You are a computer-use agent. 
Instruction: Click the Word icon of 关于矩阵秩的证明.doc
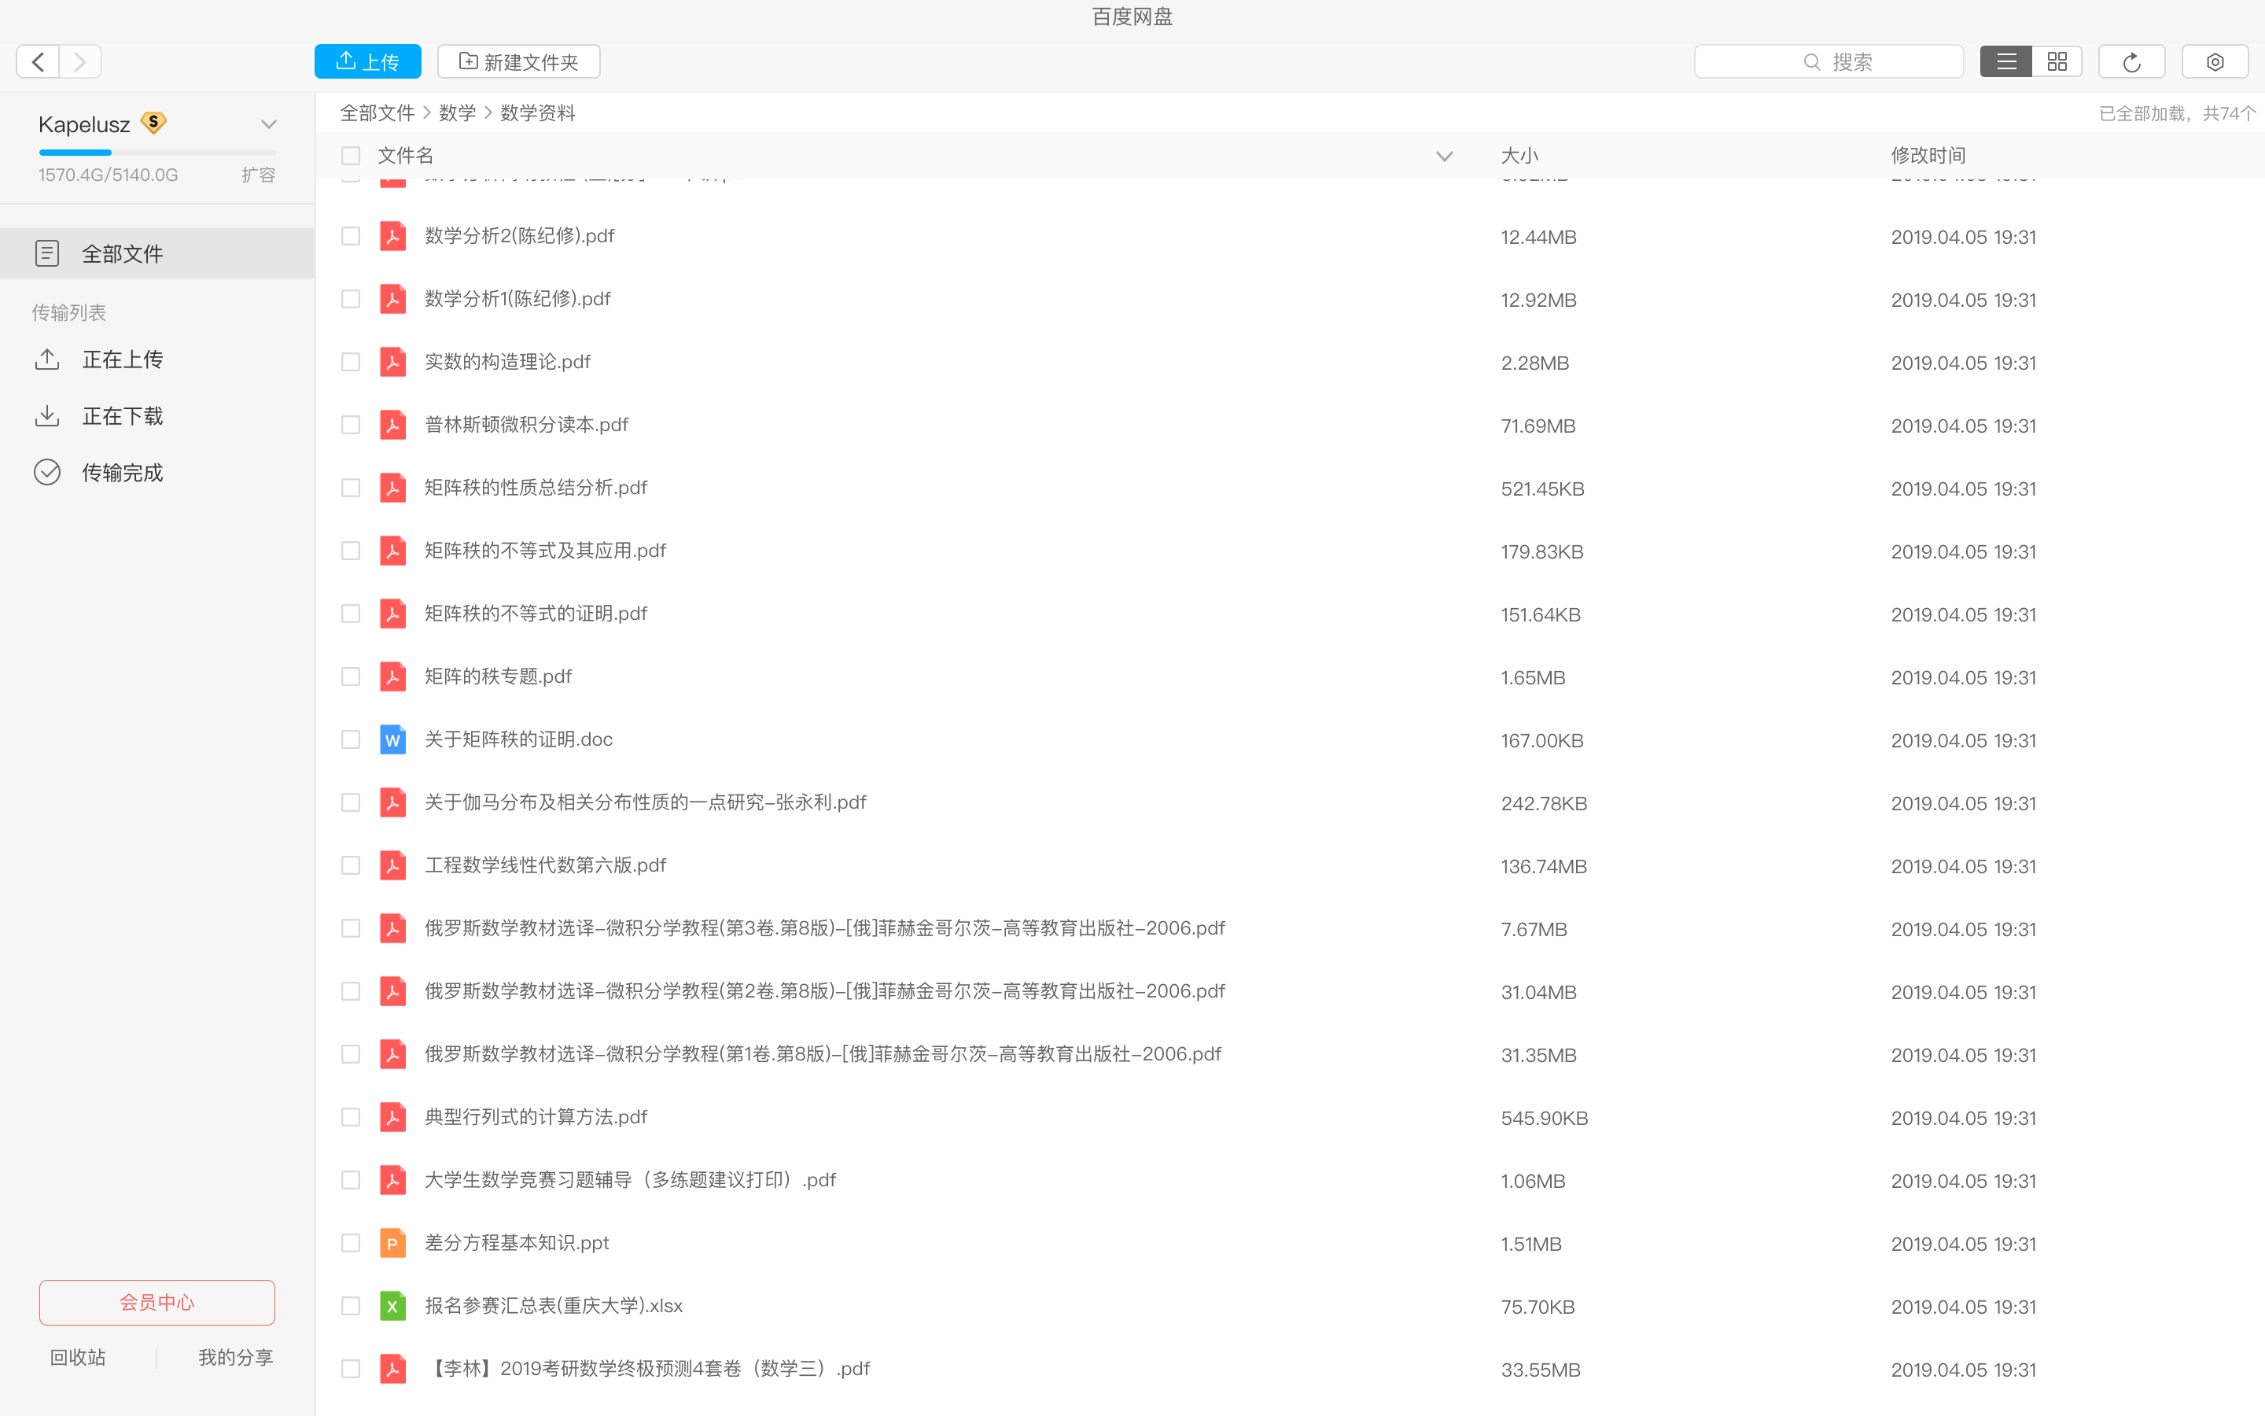392,739
